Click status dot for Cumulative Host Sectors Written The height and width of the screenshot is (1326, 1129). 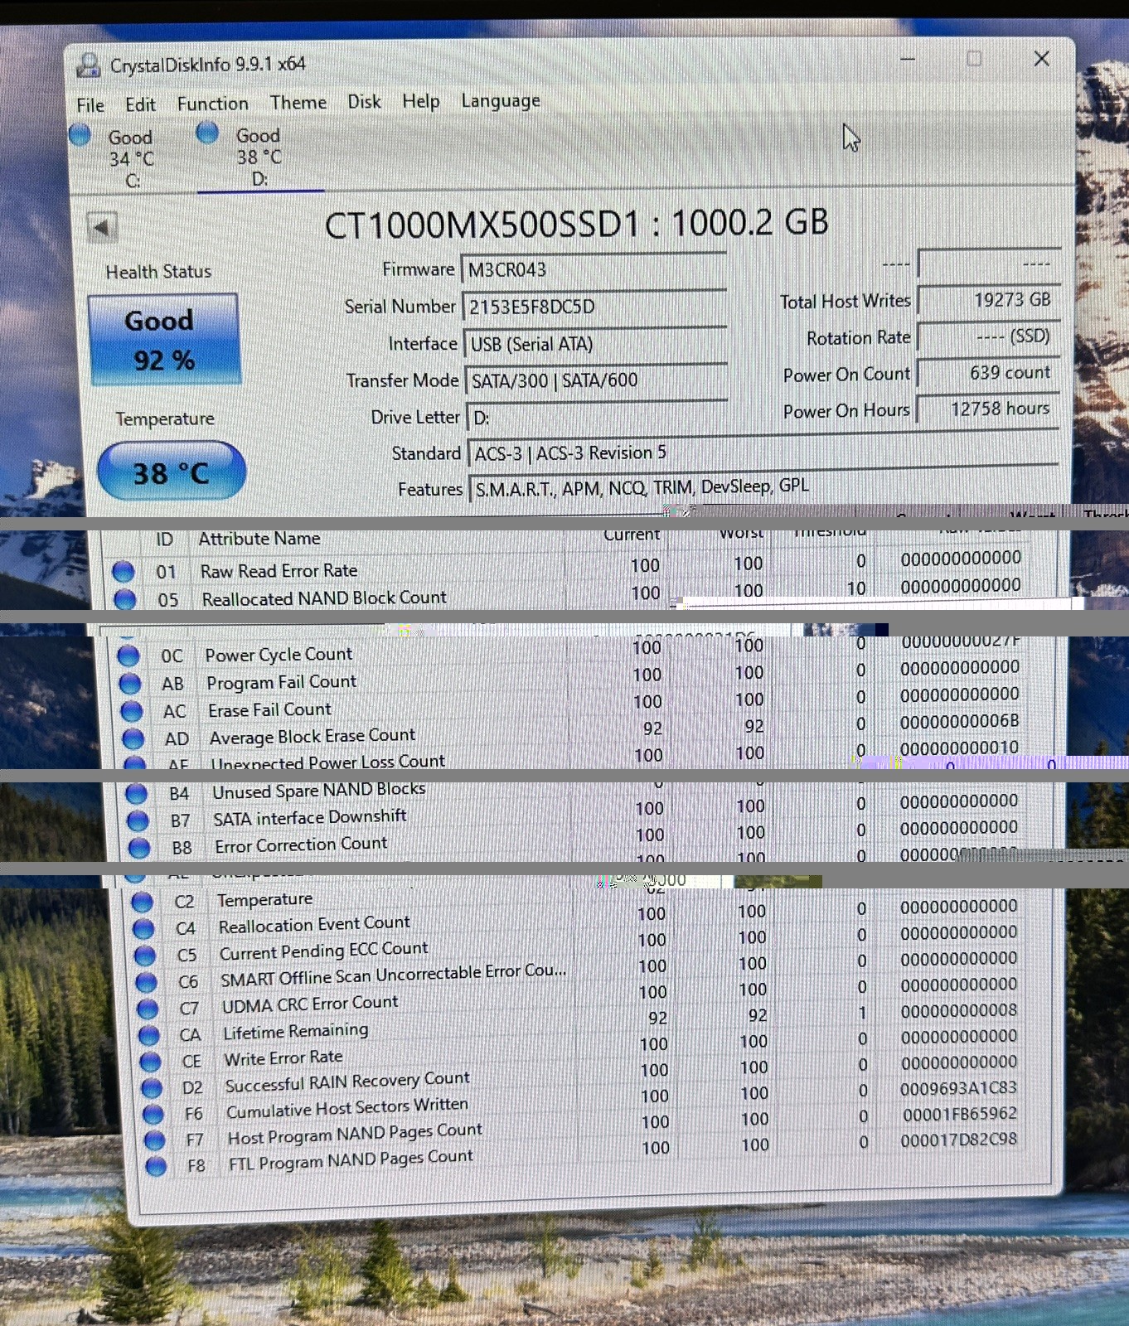(x=153, y=1113)
